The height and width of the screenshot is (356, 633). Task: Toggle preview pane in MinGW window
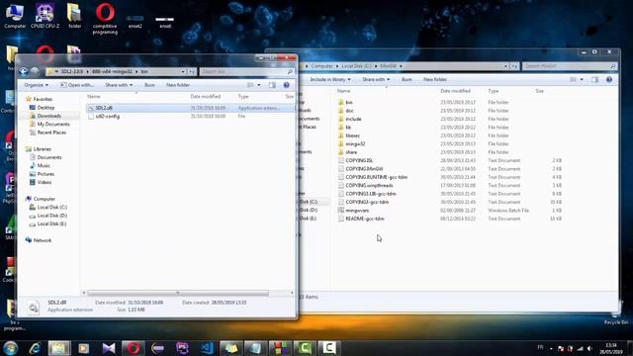click(595, 79)
